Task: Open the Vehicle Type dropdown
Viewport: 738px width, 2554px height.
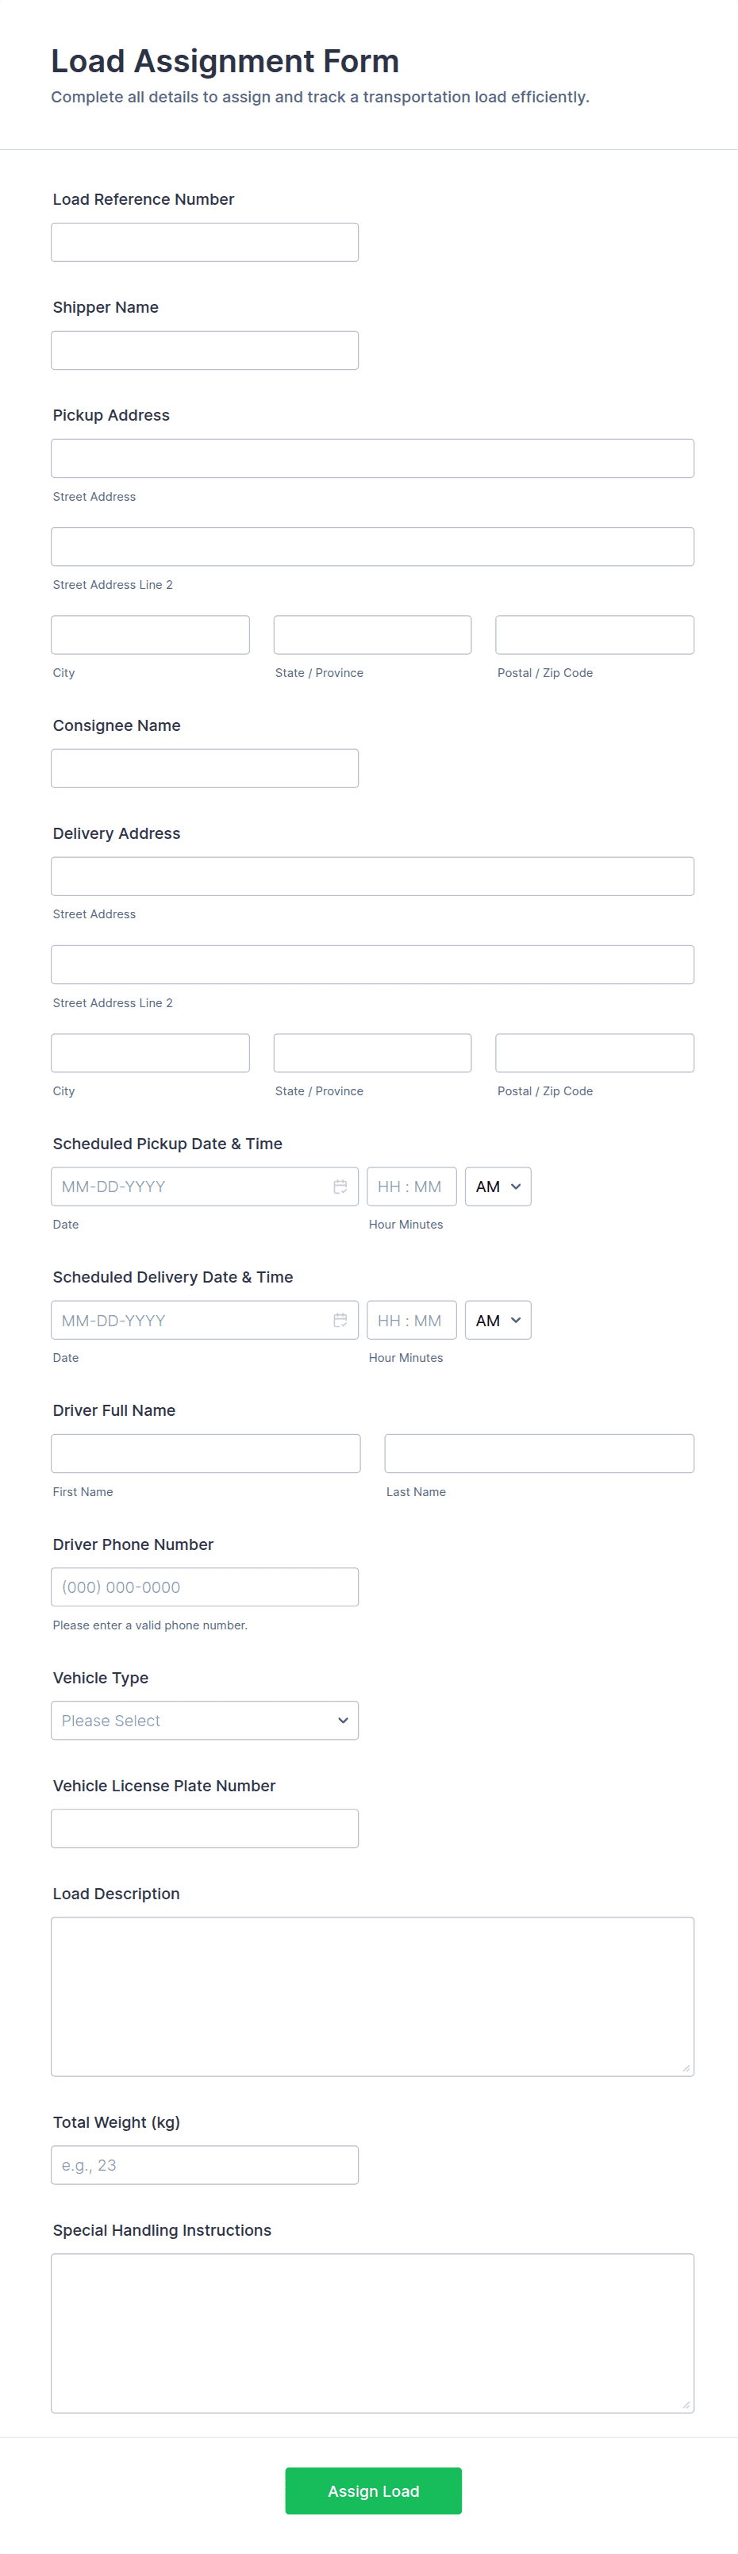Action: click(205, 1720)
